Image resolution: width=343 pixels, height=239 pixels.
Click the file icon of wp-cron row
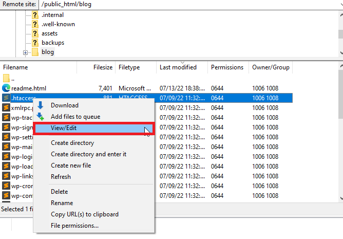6,186
